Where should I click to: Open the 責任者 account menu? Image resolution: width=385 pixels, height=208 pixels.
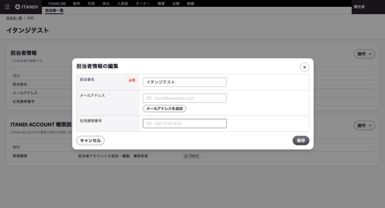click(x=359, y=7)
